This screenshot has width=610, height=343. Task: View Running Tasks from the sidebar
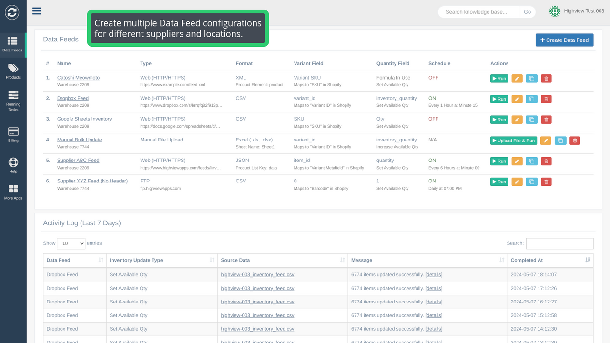coord(13,99)
